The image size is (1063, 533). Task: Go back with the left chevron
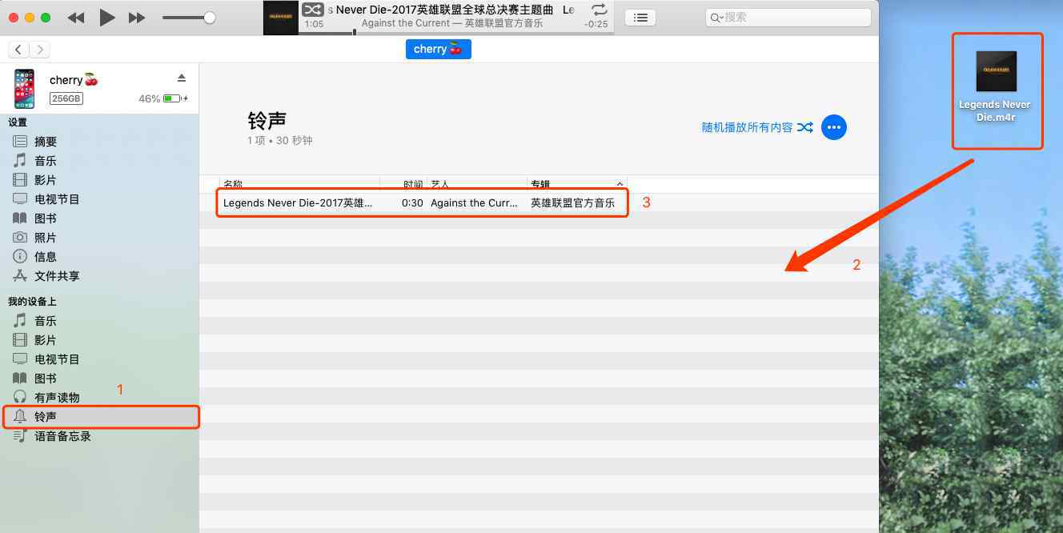[18, 50]
